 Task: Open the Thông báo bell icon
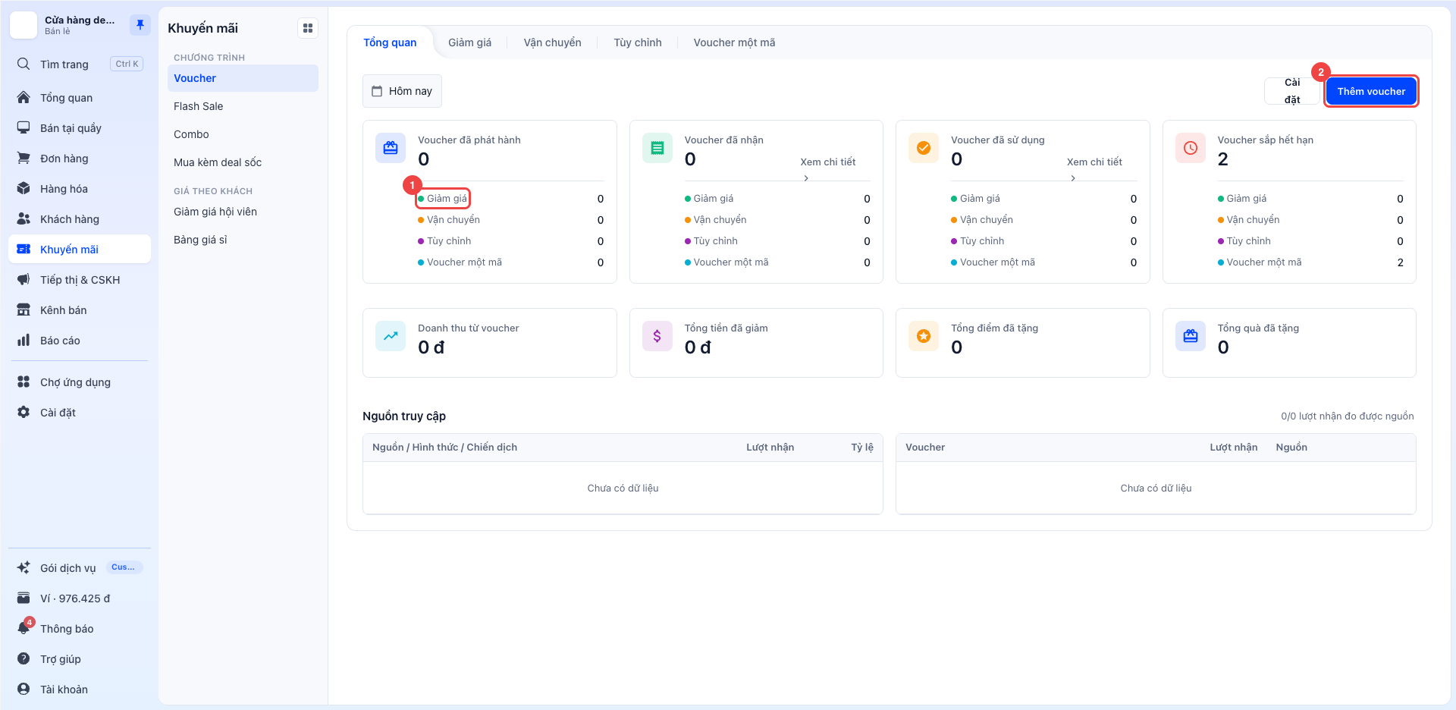(24, 629)
